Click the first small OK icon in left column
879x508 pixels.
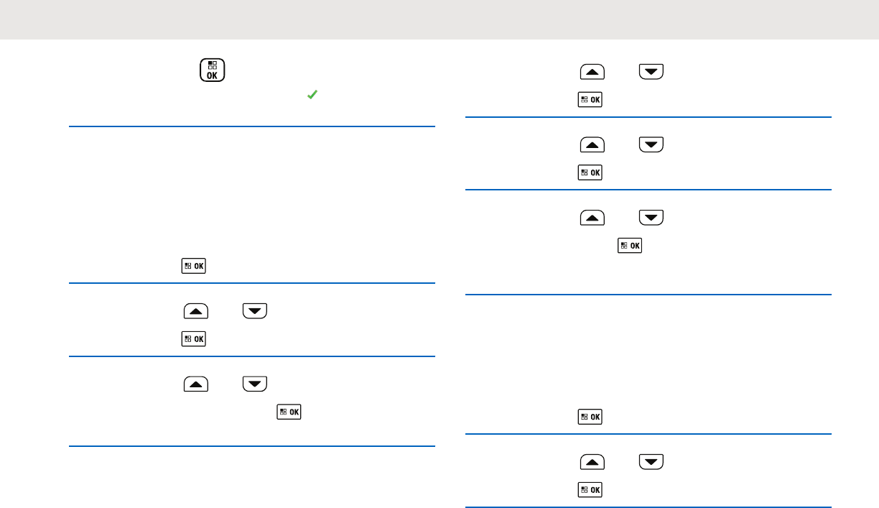coord(194,266)
